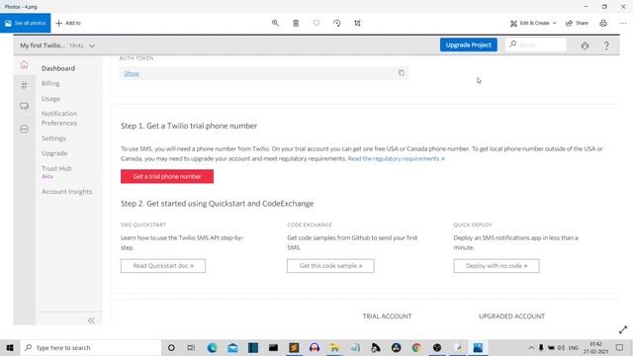The width and height of the screenshot is (633, 356).
Task: Open Account Insights menu item
Action: (67, 191)
